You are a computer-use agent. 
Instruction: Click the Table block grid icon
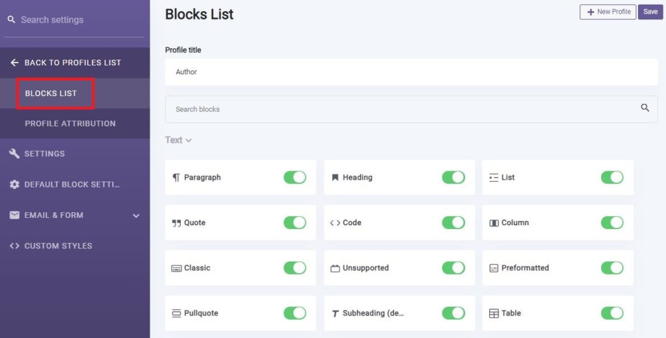coord(494,313)
